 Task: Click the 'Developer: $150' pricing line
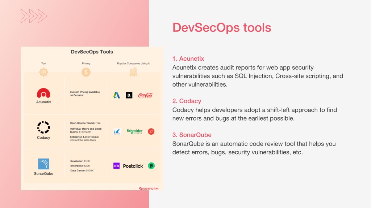80,161
